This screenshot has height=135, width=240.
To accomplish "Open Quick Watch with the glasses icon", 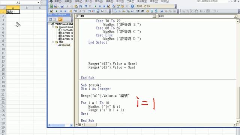I will 102,11.
